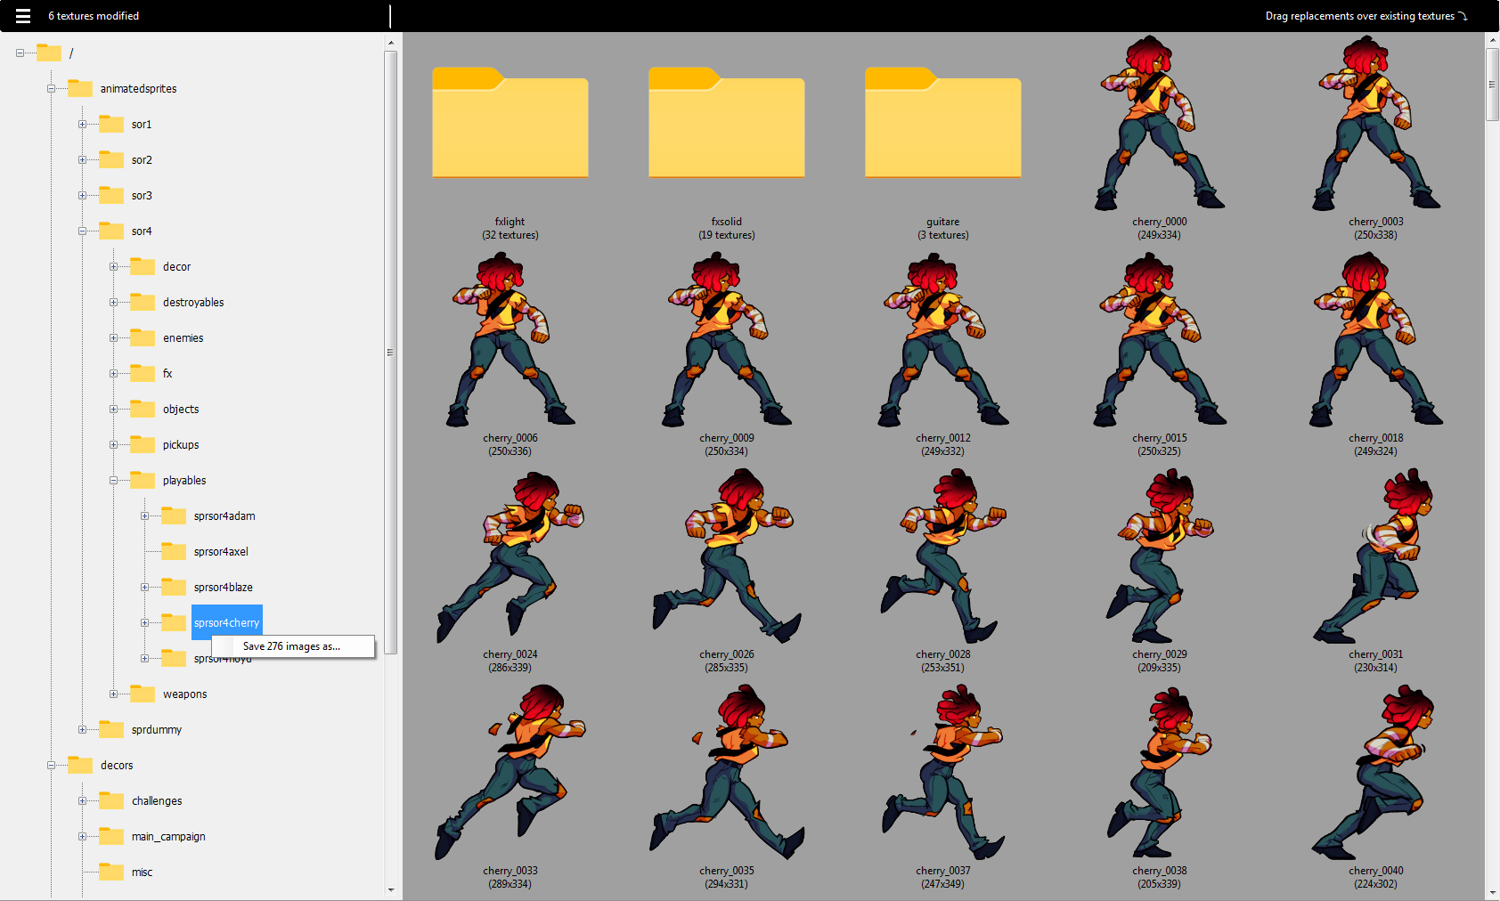Click the root folder icon
This screenshot has height=901, width=1500.
[49, 53]
